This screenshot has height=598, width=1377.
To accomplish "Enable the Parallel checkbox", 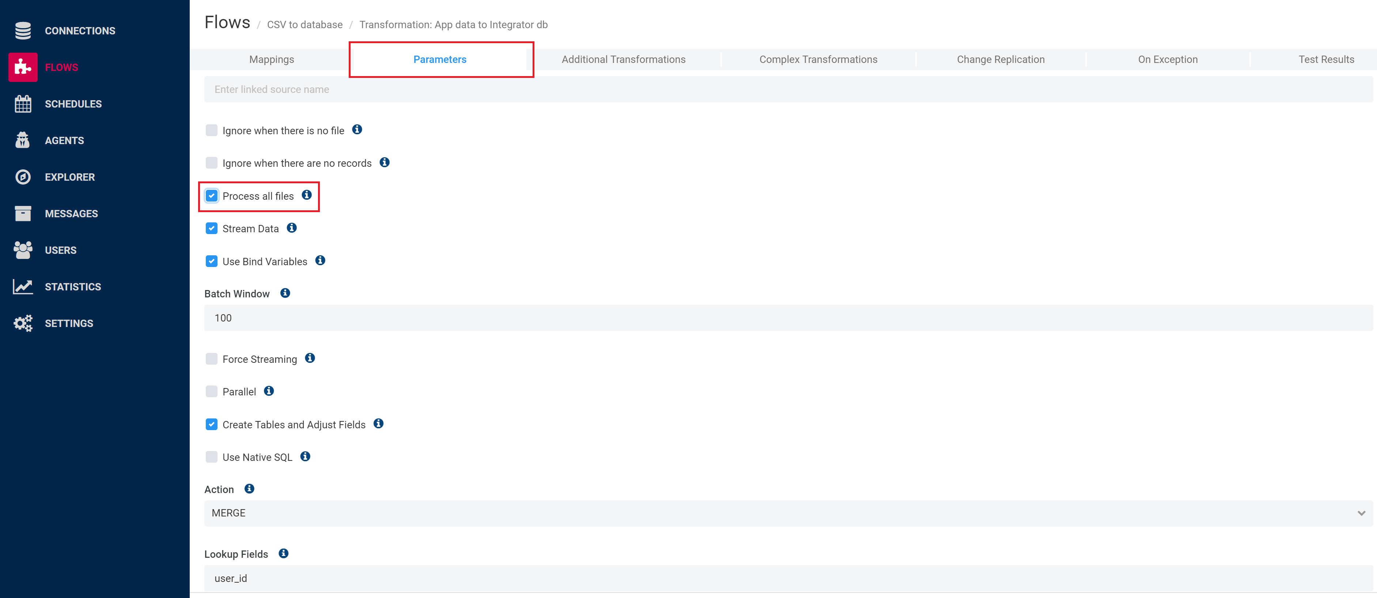I will point(212,392).
